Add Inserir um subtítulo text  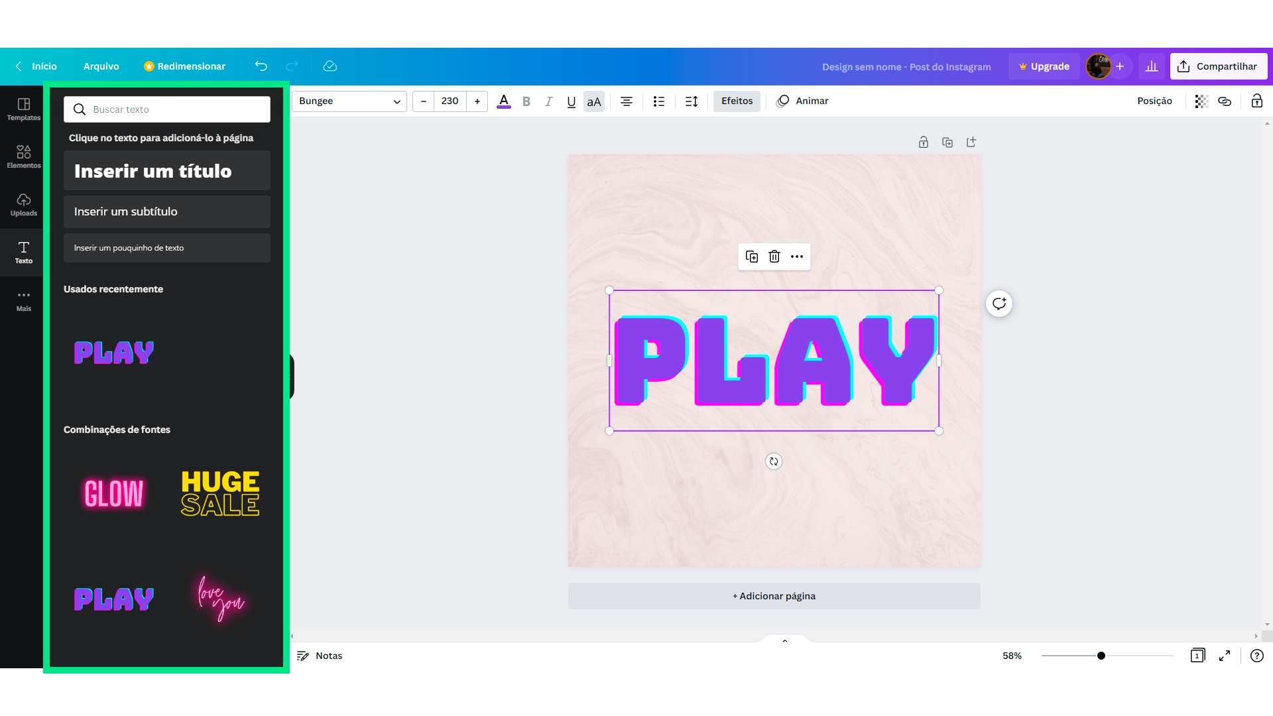pyautogui.click(x=167, y=211)
